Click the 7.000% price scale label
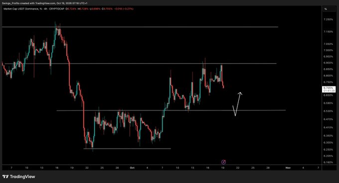 328,50
